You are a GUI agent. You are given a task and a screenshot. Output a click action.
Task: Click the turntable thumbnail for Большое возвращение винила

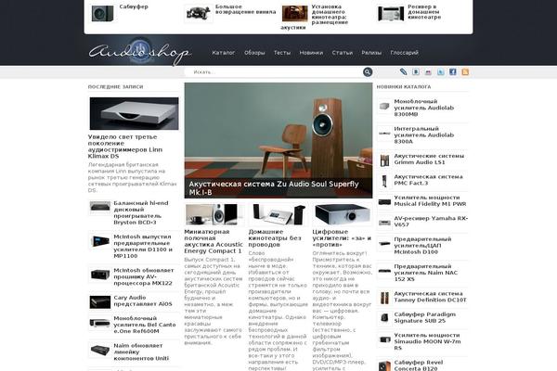(199, 14)
